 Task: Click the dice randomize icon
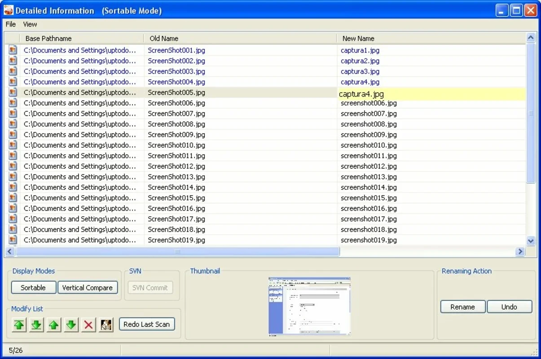click(106, 325)
